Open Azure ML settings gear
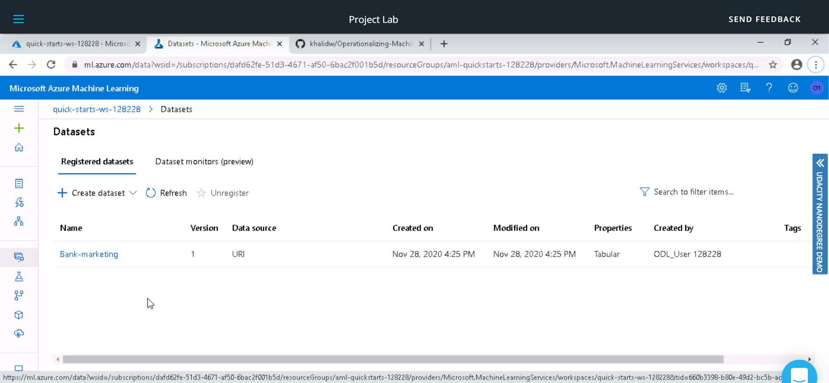The height and width of the screenshot is (383, 829). click(722, 88)
